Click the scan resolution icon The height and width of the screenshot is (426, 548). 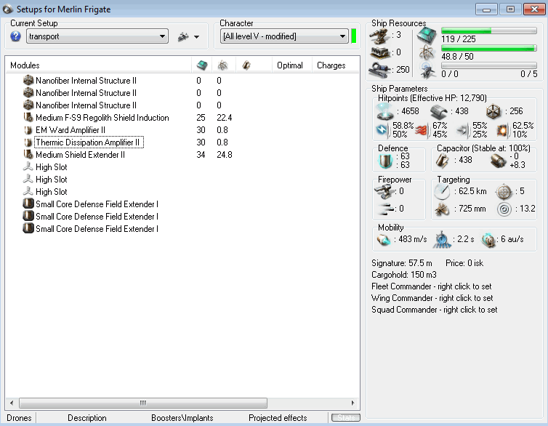pyautogui.click(x=442, y=209)
